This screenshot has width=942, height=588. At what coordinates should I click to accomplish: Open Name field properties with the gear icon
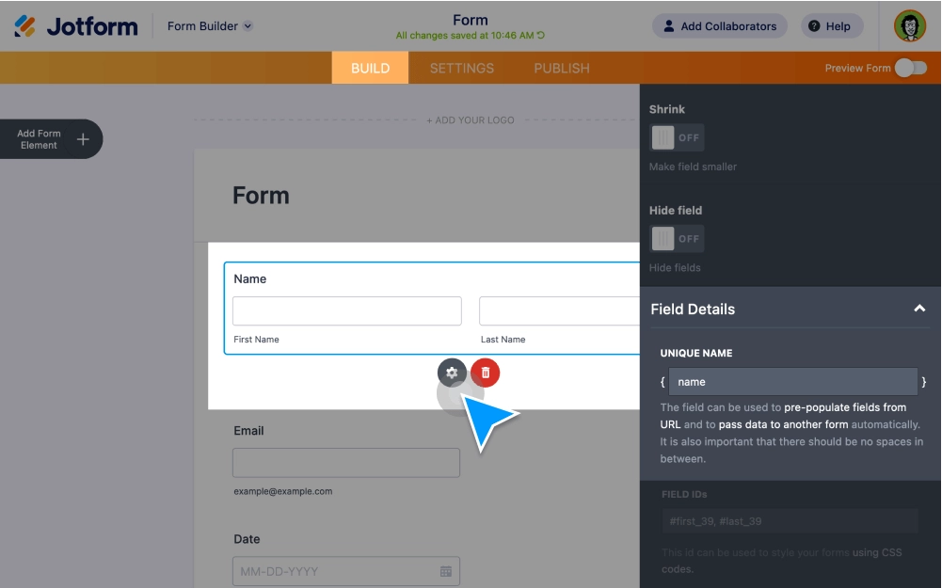tap(453, 373)
